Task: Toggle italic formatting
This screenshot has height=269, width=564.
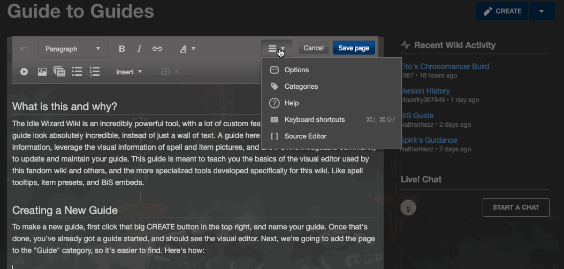Action: coord(139,49)
